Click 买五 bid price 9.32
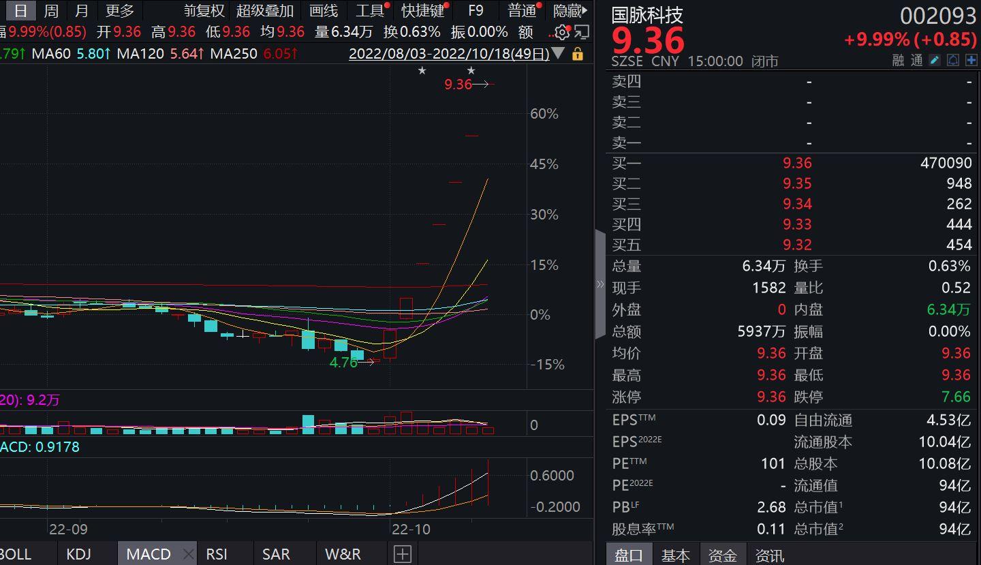The width and height of the screenshot is (981, 565). click(797, 245)
